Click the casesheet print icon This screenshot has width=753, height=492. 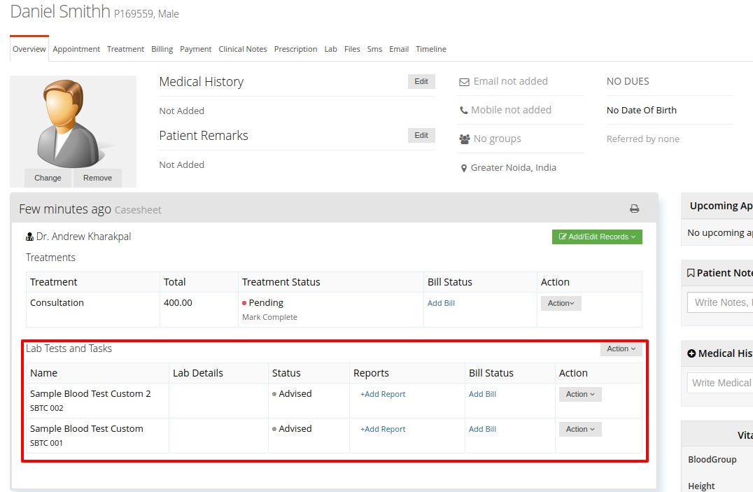(635, 209)
